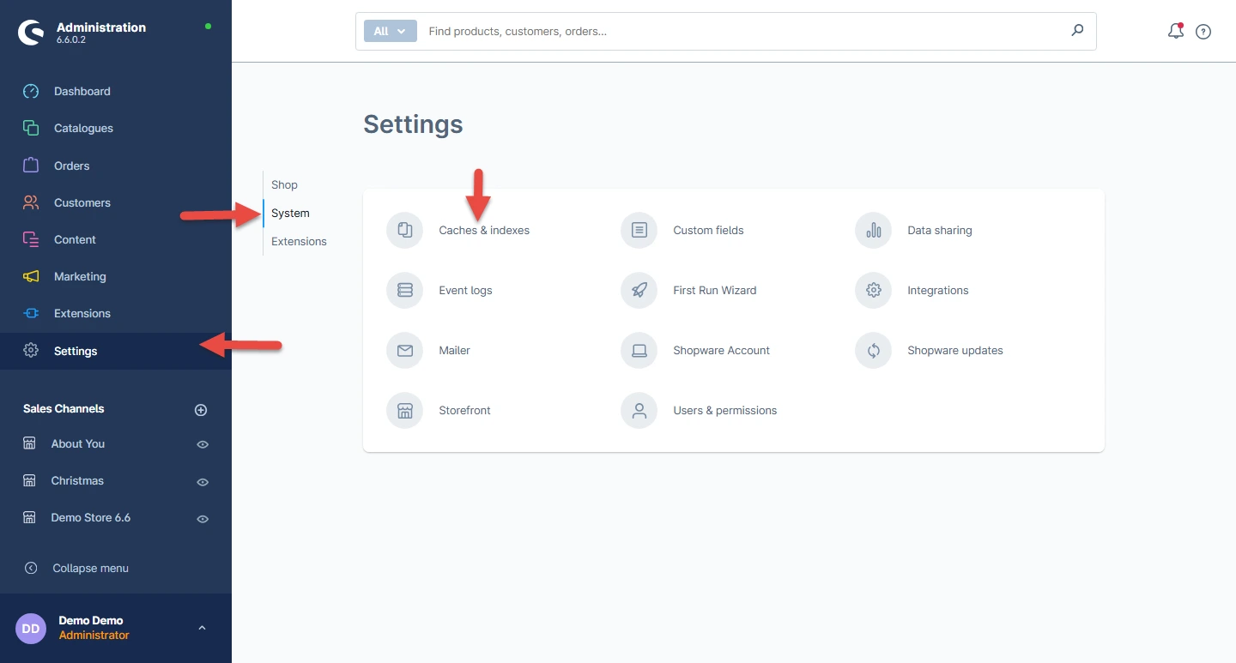
Task: Click the notifications bell icon
Action: 1175,32
